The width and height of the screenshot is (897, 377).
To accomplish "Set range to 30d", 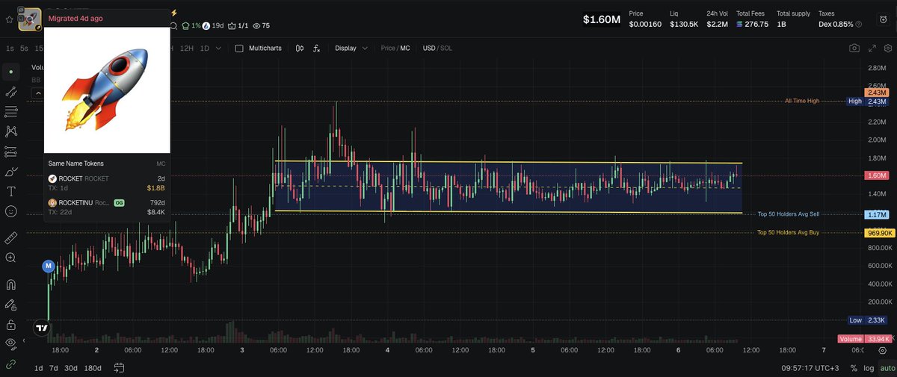I will [x=71, y=367].
